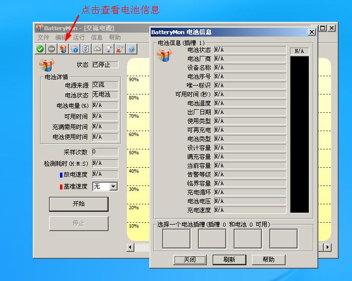Close the 电池信息 dialog with X
The image size is (352, 281).
click(x=311, y=32)
